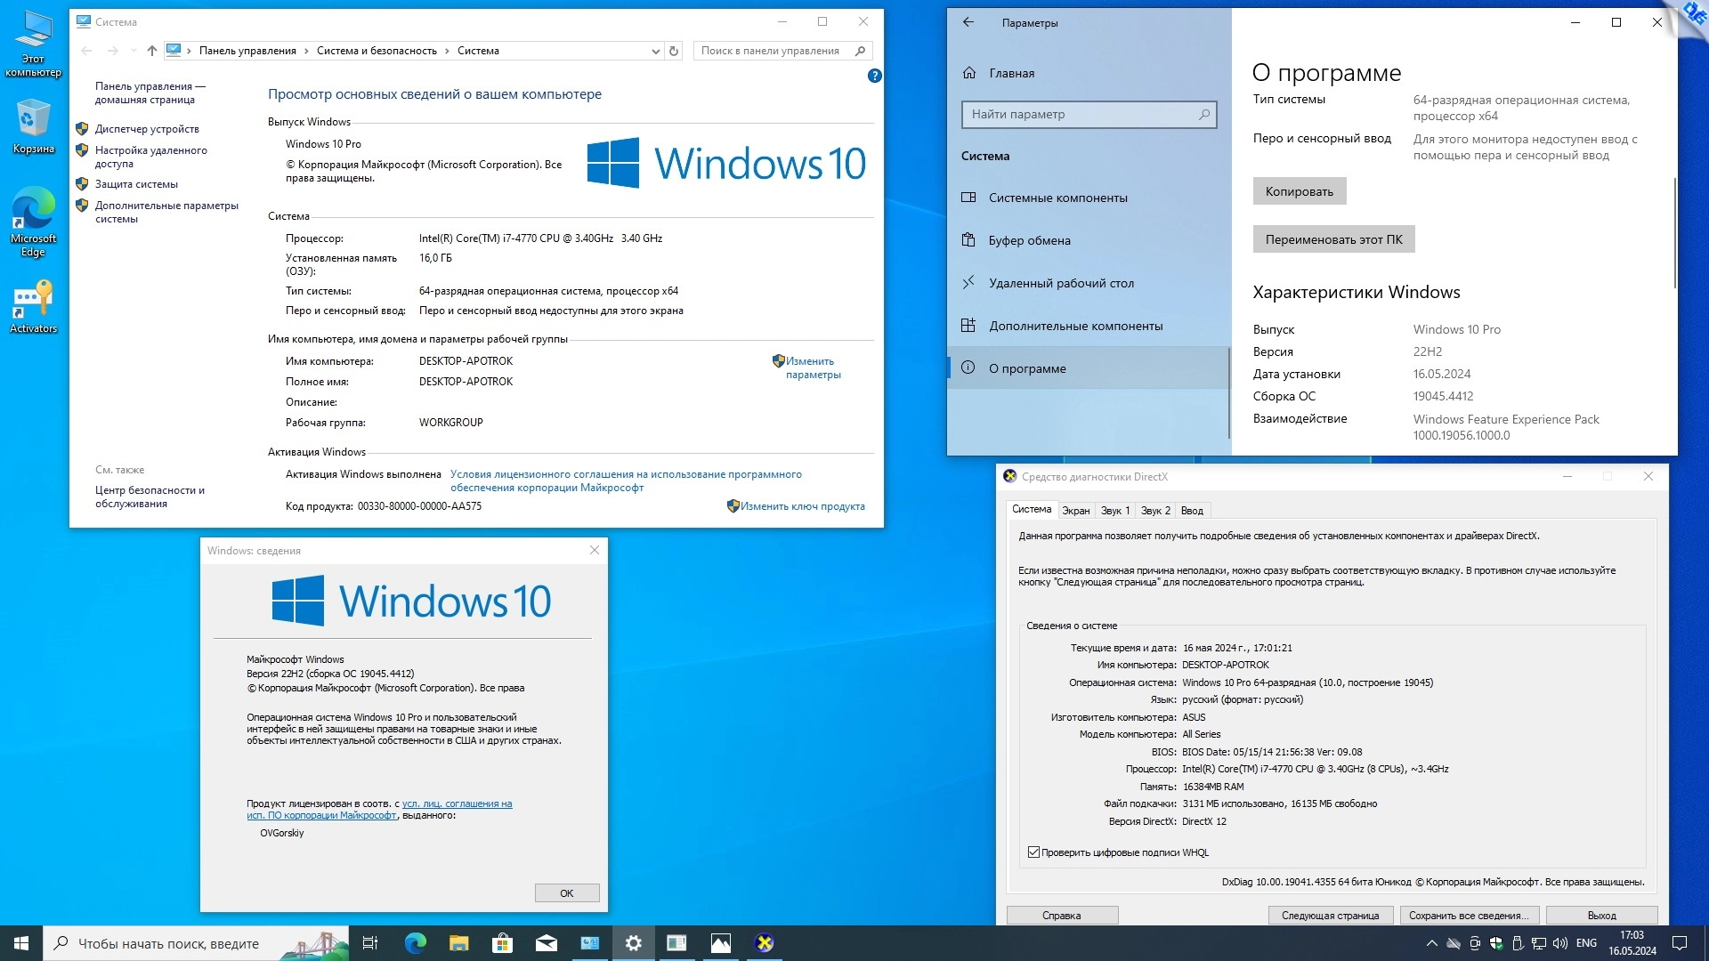Click the refresh icon beside address bar
Viewport: 1709px width, 961px height.
(674, 51)
